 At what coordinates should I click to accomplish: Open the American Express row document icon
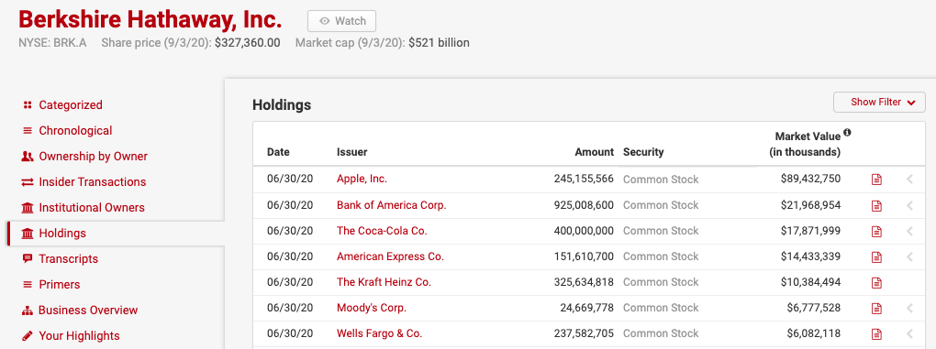(876, 256)
